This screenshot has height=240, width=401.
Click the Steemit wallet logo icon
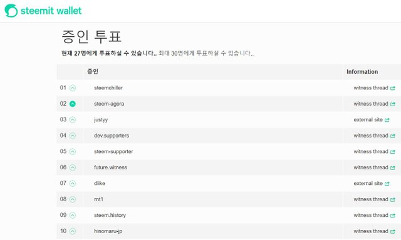click(x=11, y=11)
